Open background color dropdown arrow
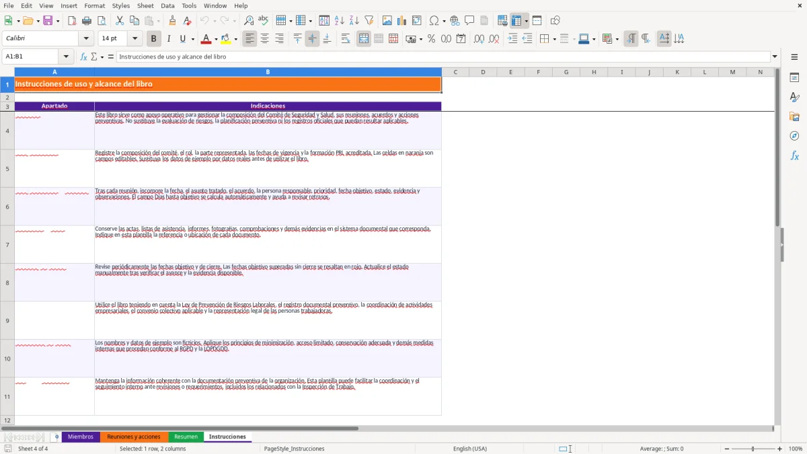Viewport: 807px width, 454px height. tap(235, 39)
